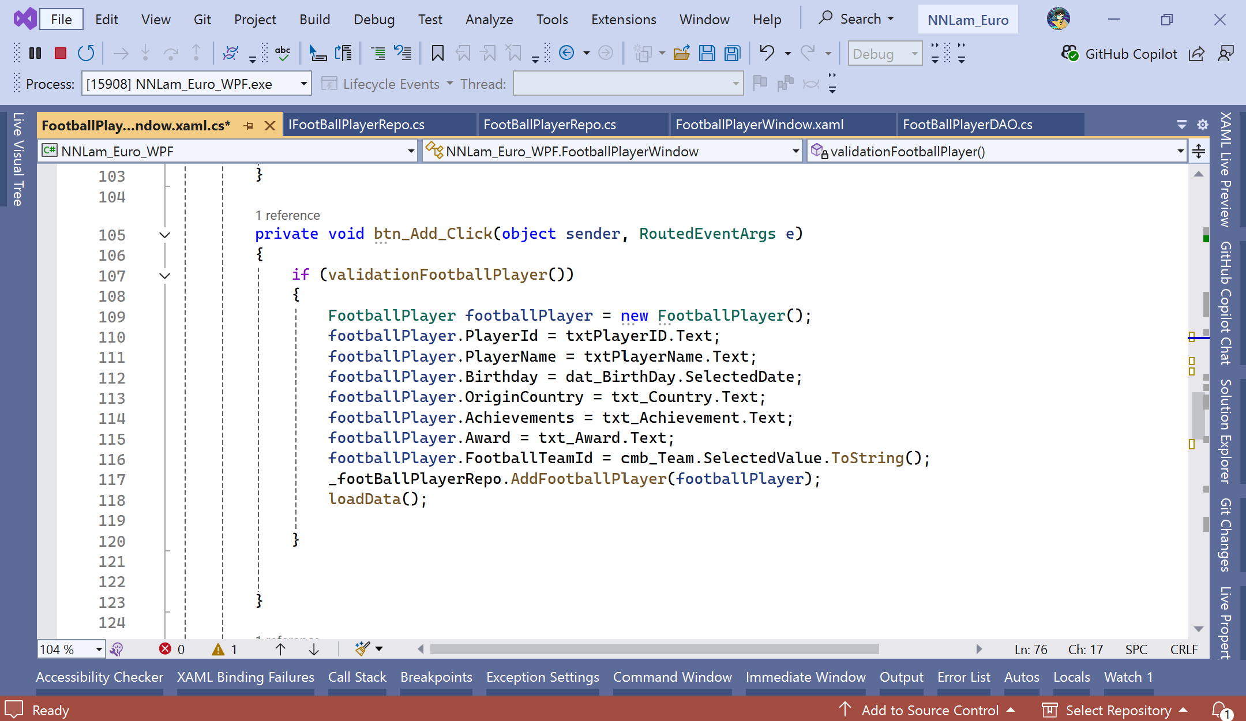Click the horizontal scrollbar thumb
Image resolution: width=1246 pixels, height=721 pixels.
(x=654, y=649)
